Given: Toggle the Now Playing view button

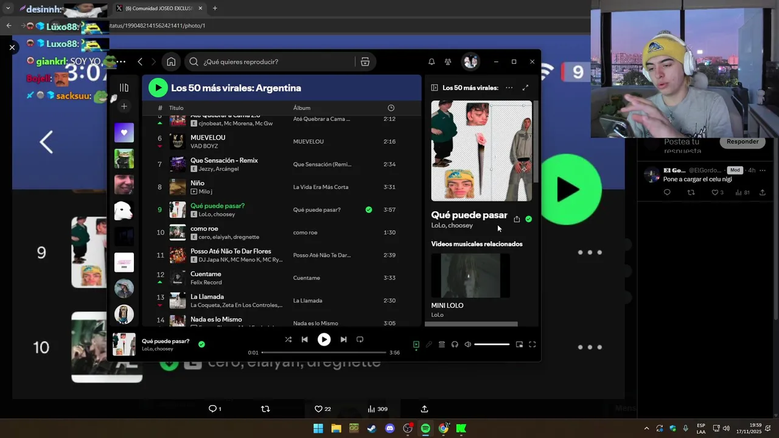Looking at the screenshot, I should 416,344.
